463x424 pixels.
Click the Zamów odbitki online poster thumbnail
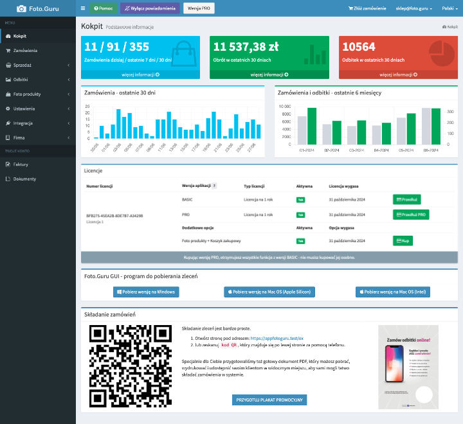(408, 367)
